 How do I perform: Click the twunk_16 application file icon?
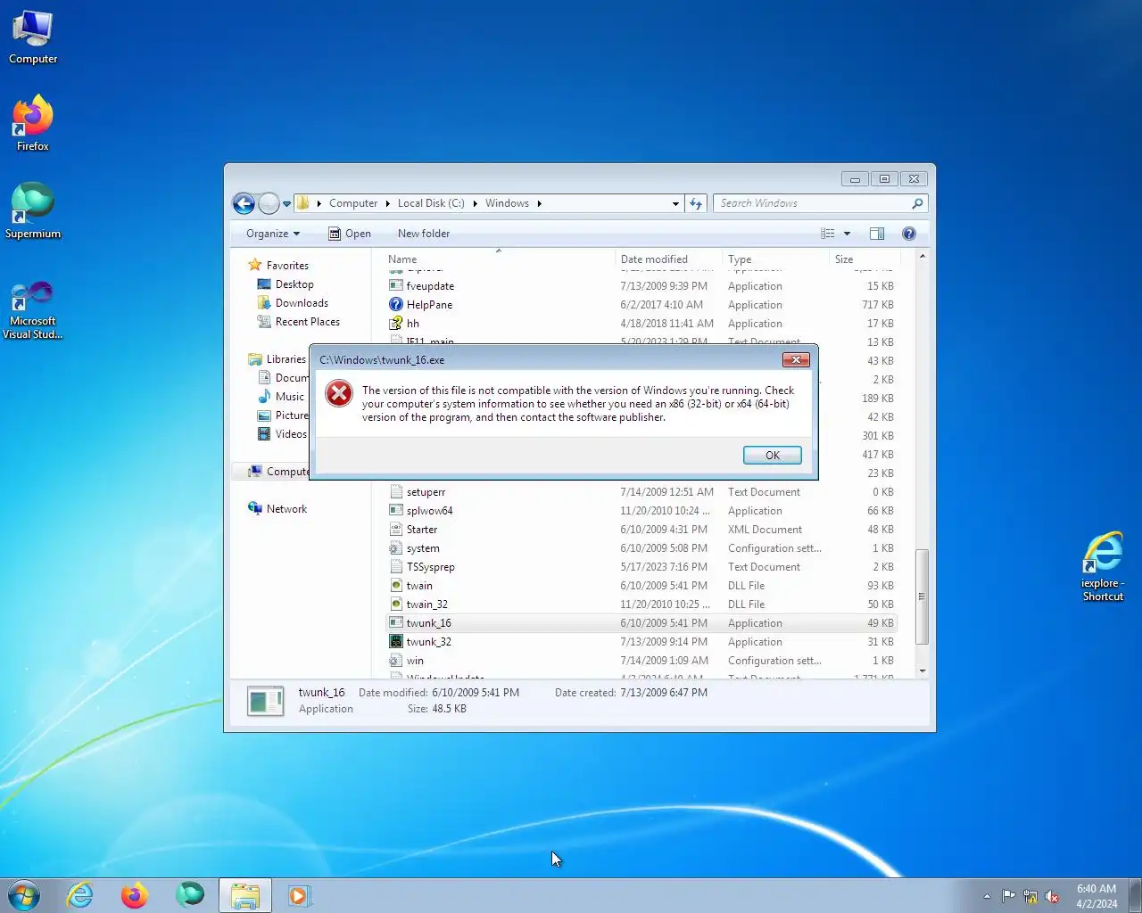(396, 623)
